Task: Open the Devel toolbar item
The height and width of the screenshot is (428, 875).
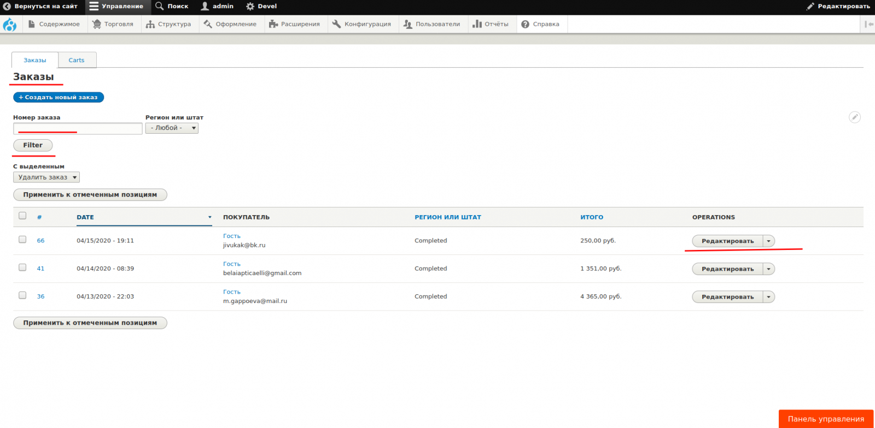Action: click(x=261, y=7)
